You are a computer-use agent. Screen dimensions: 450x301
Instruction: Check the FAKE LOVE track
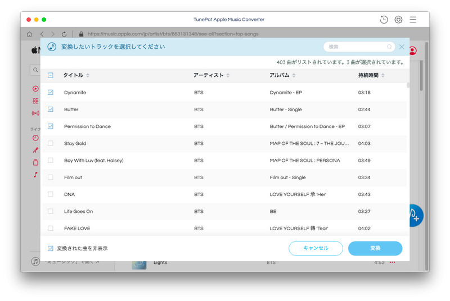pos(51,228)
